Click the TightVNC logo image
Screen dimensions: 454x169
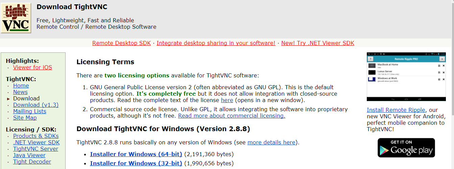[x=16, y=18]
